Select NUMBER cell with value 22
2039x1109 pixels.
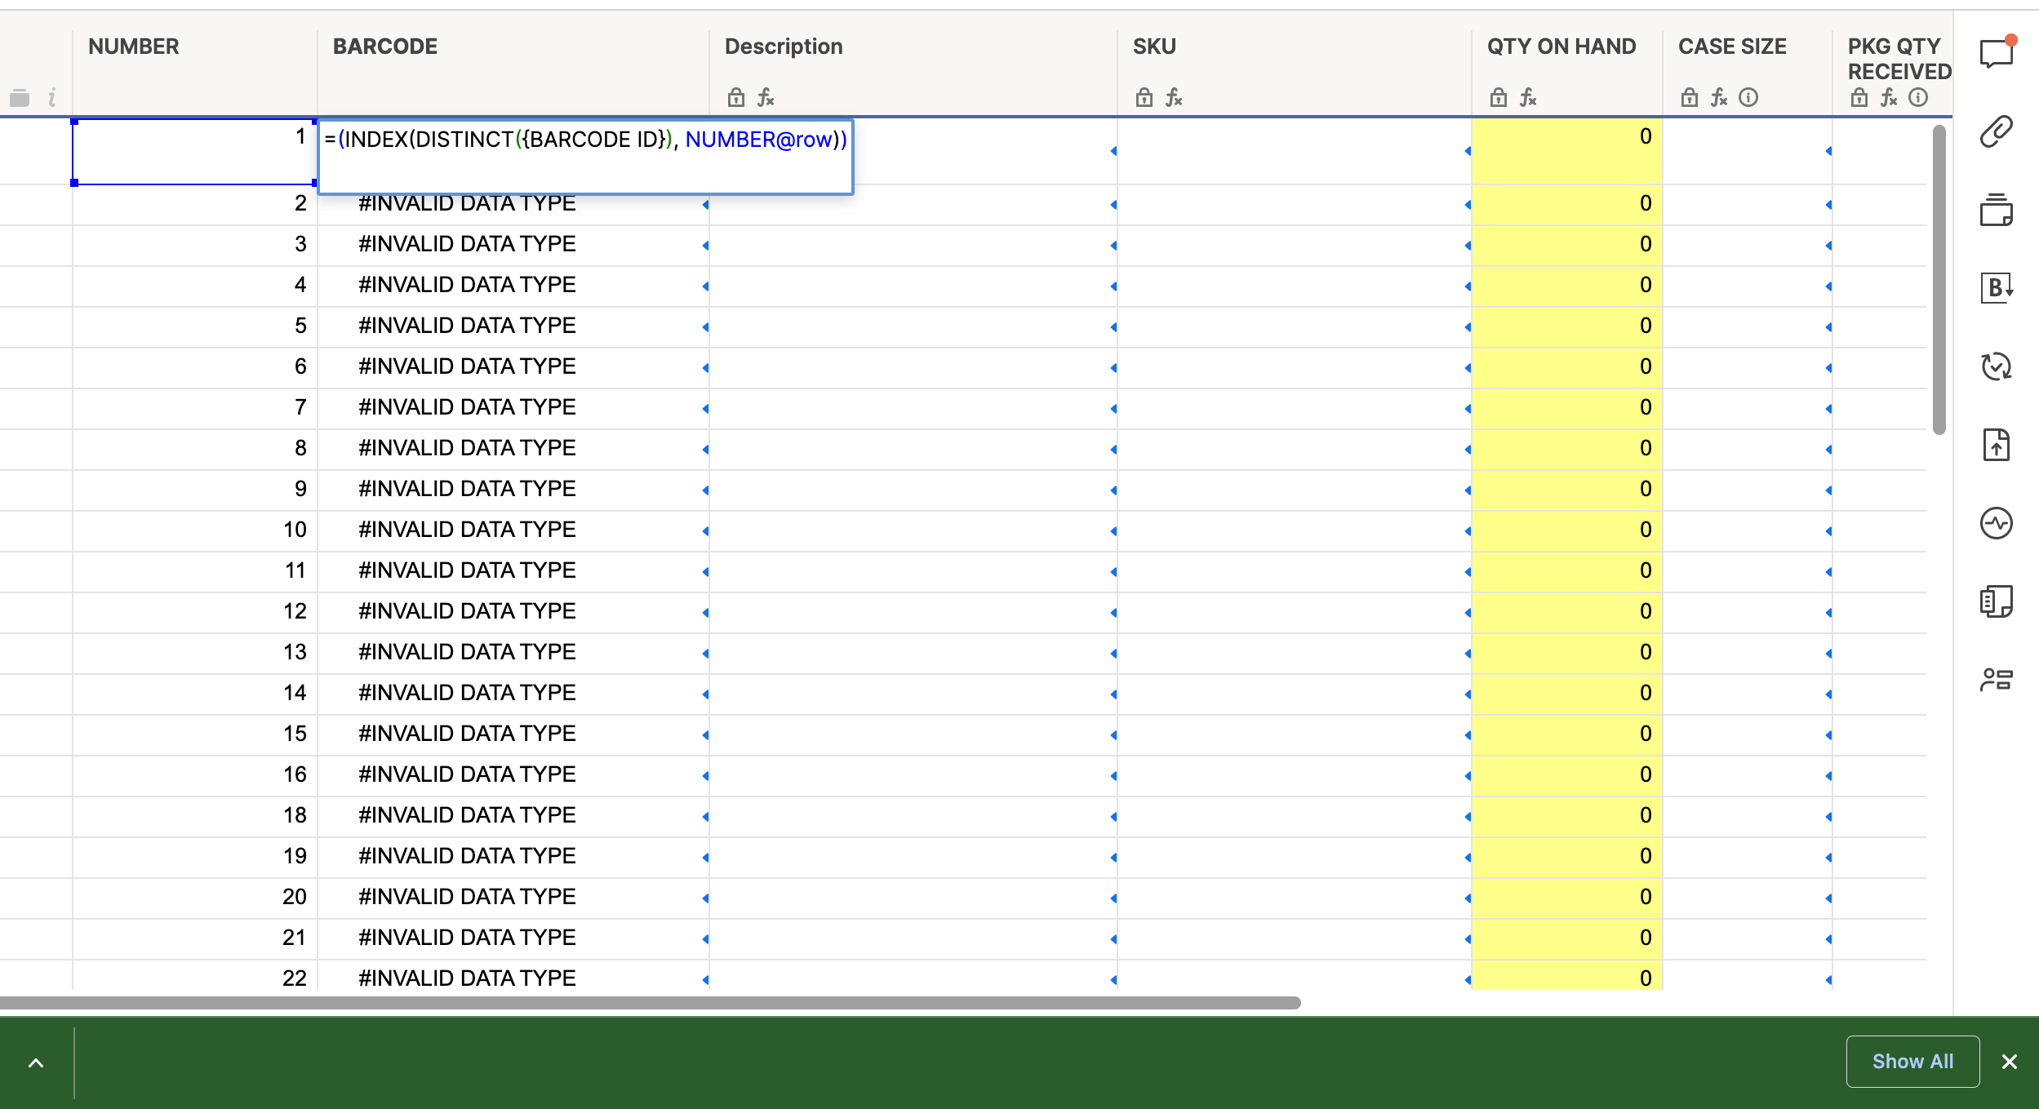click(195, 975)
